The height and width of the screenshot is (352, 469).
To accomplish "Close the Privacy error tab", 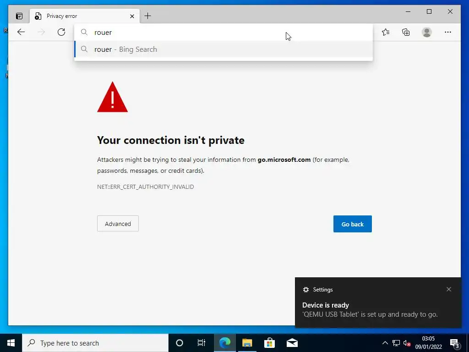I will coord(132,16).
